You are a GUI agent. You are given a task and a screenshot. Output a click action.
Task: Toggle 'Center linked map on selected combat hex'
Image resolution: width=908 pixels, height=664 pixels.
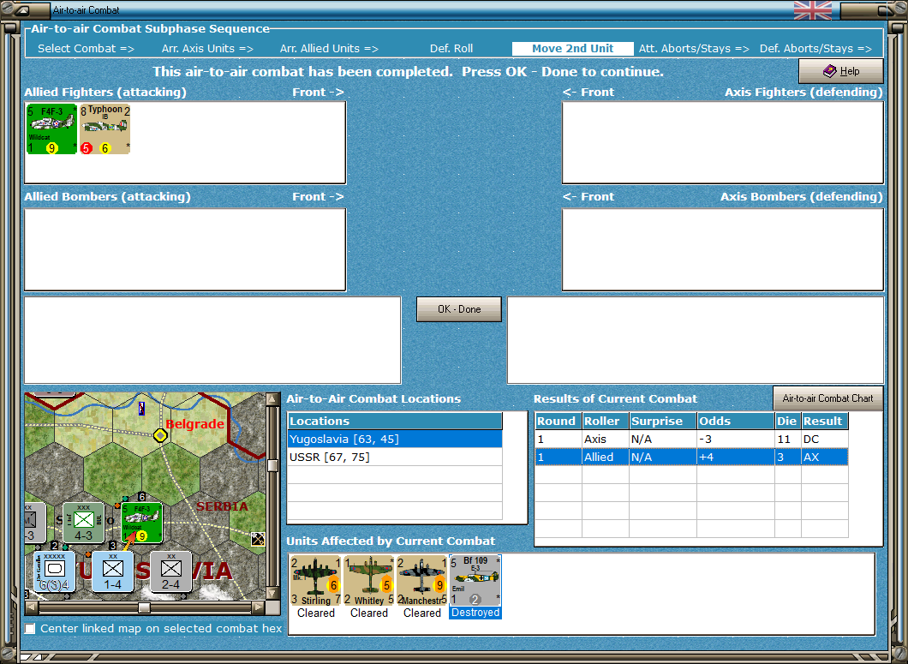click(x=30, y=629)
